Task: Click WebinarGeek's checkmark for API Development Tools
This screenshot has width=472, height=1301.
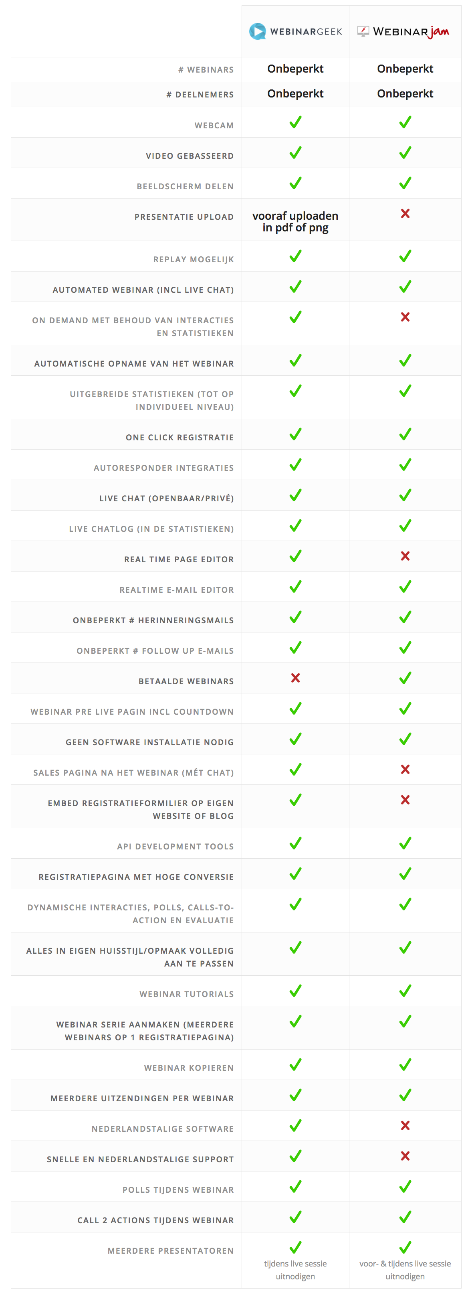Action: [x=295, y=843]
